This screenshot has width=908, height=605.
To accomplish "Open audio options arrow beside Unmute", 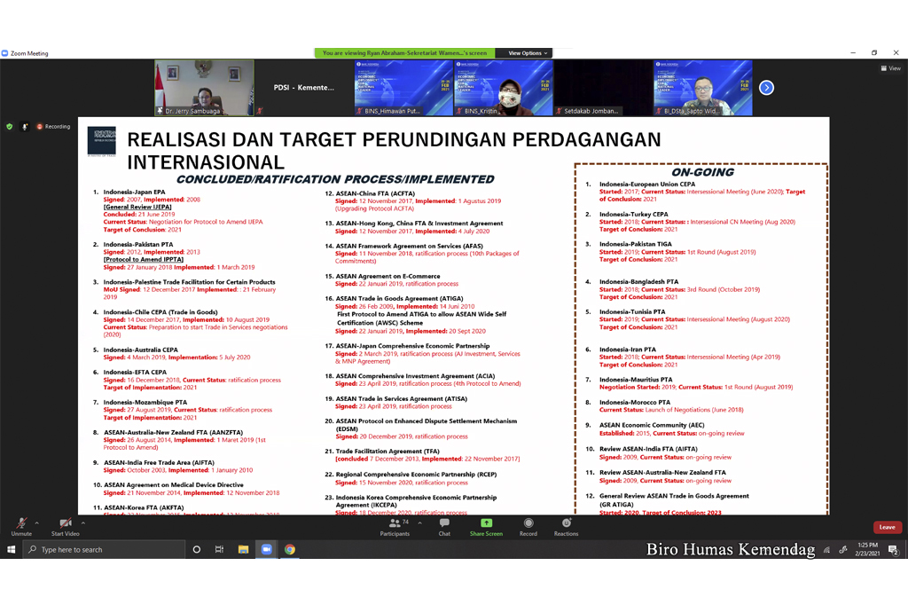I will (x=37, y=522).
